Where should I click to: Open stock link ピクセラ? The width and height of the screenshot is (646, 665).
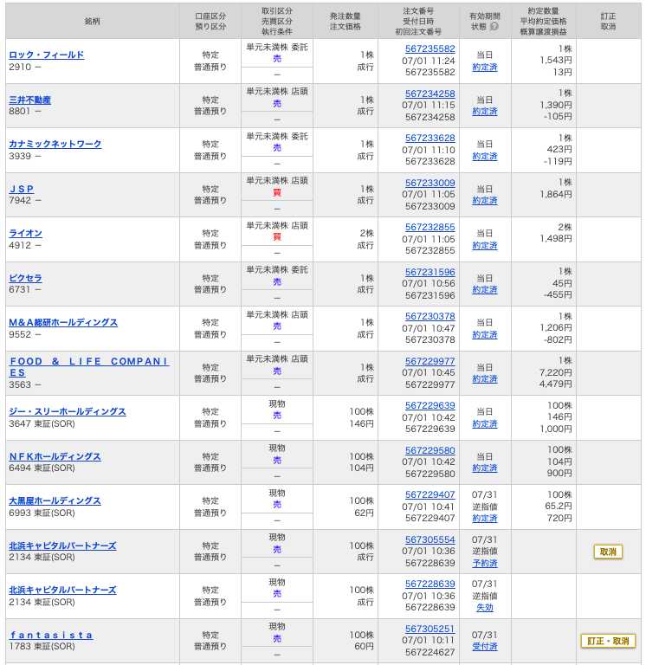[x=25, y=278]
